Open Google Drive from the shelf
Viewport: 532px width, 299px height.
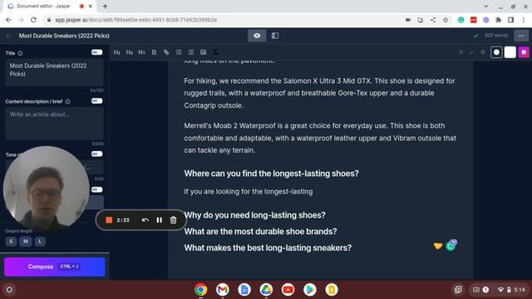pyautogui.click(x=266, y=290)
